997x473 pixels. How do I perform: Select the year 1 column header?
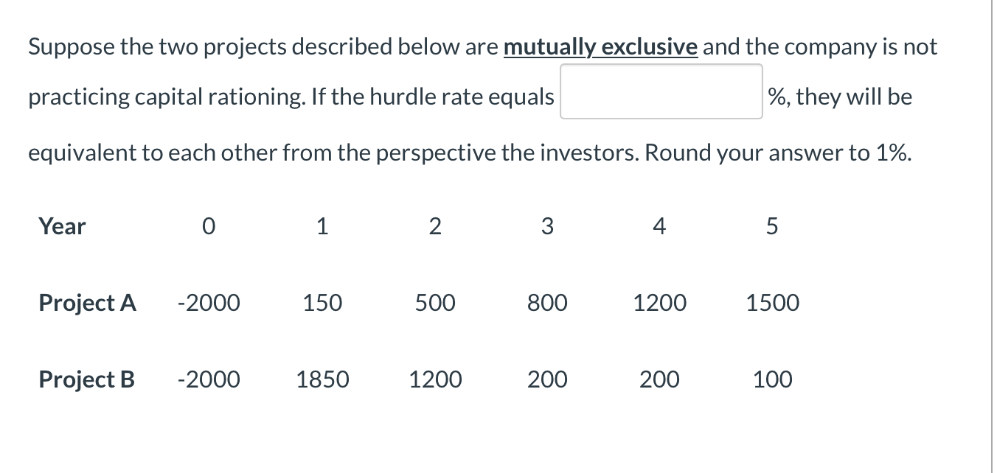(322, 227)
